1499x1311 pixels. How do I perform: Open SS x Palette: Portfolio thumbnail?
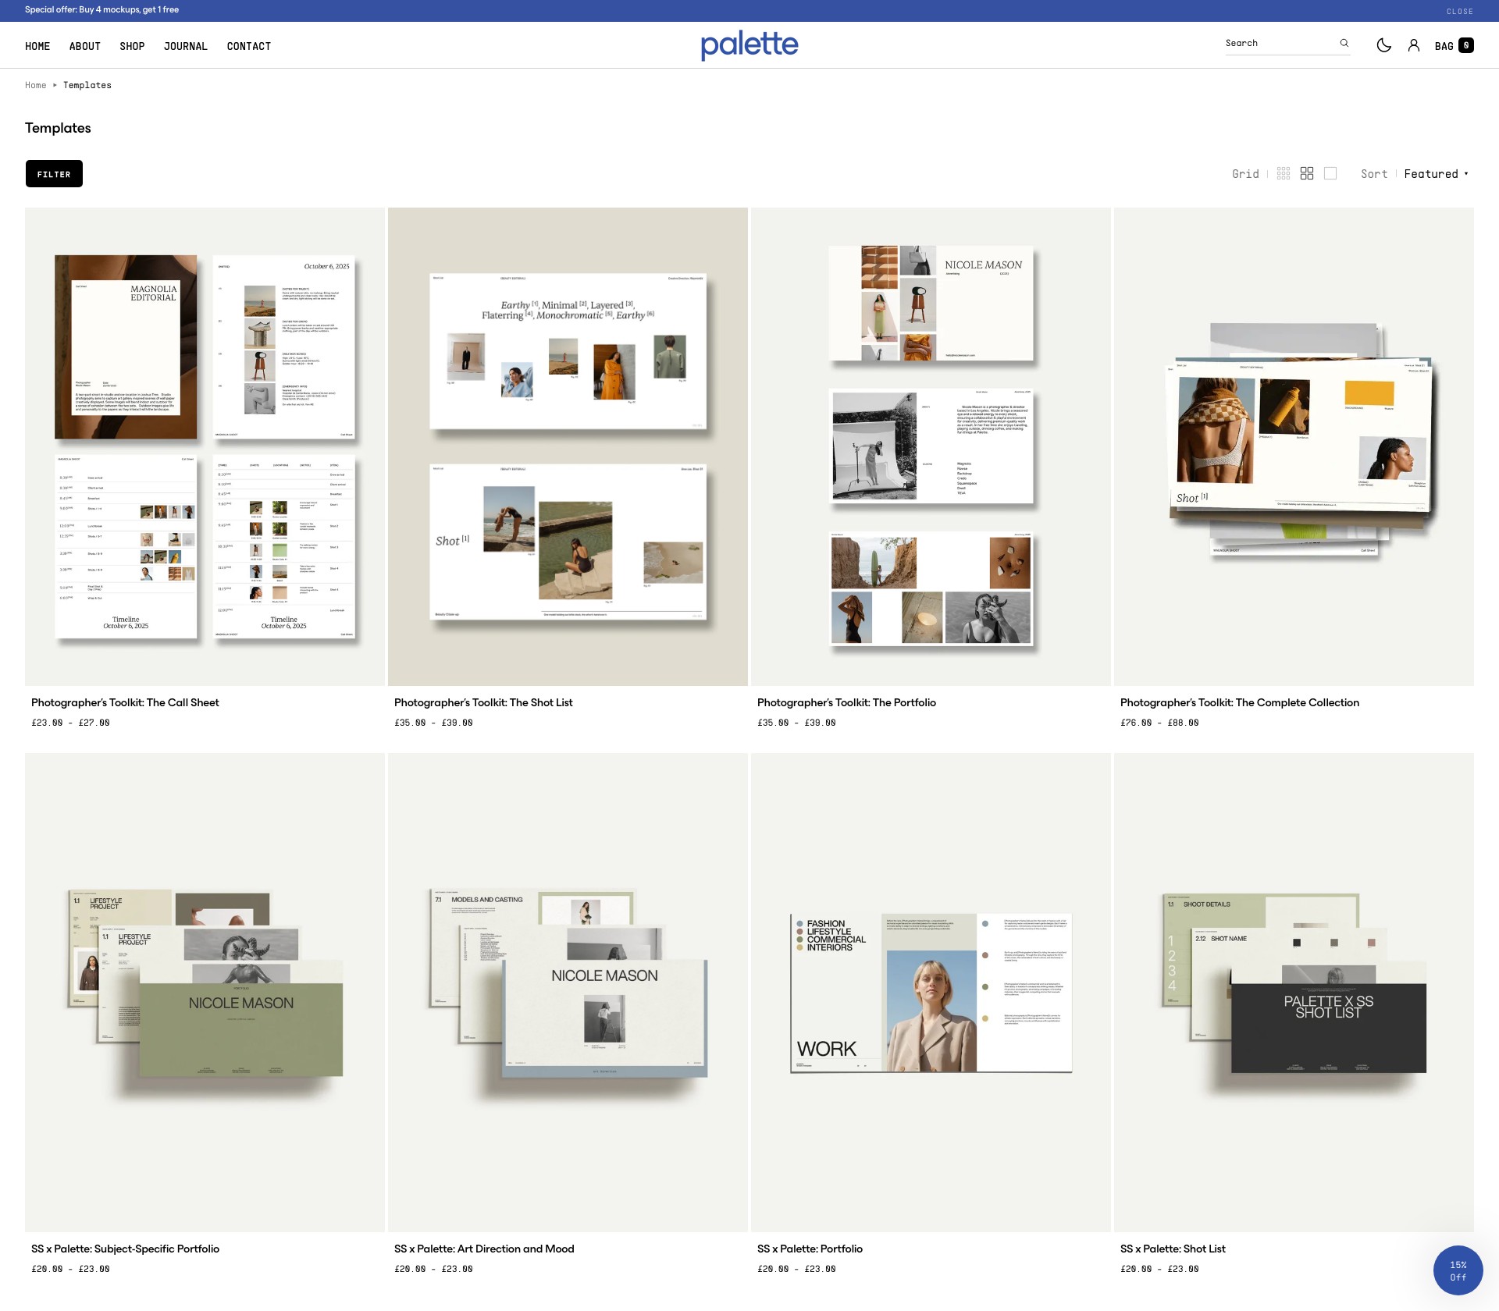point(931,993)
